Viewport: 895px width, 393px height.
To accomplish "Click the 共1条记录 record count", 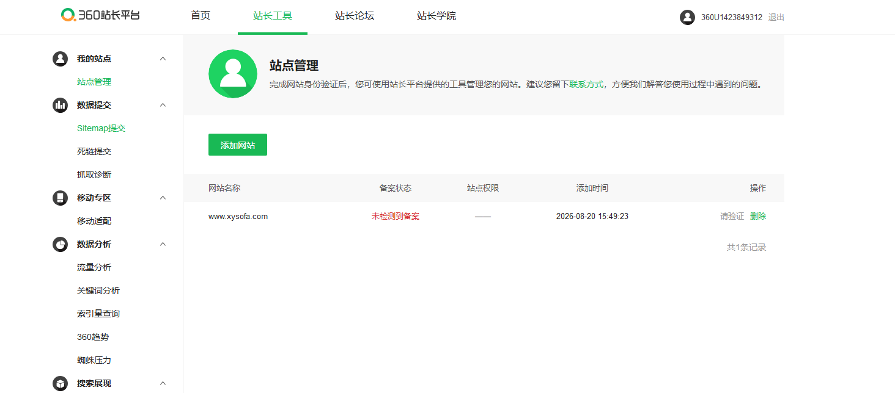I will 746,247.
